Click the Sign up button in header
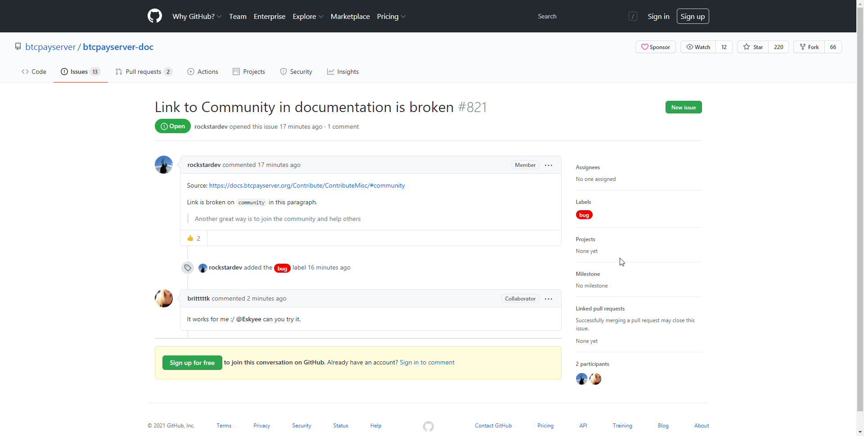Screen dimensions: 864x436 click(x=693, y=16)
